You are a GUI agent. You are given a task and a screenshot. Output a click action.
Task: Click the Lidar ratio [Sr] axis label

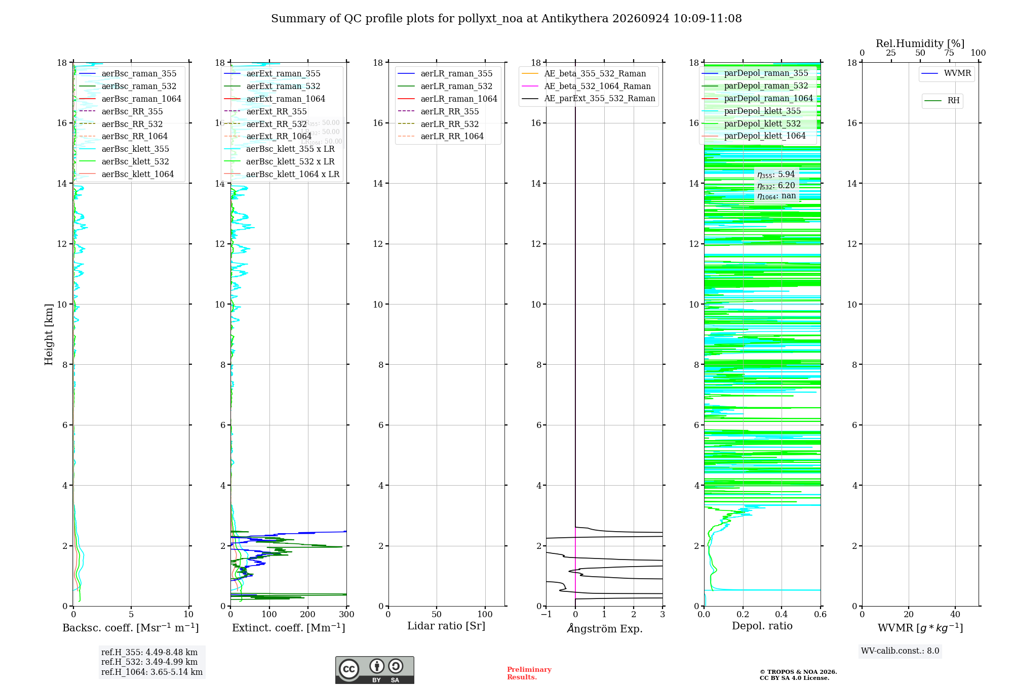(446, 626)
